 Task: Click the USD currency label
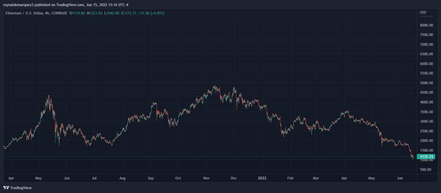click(423, 12)
